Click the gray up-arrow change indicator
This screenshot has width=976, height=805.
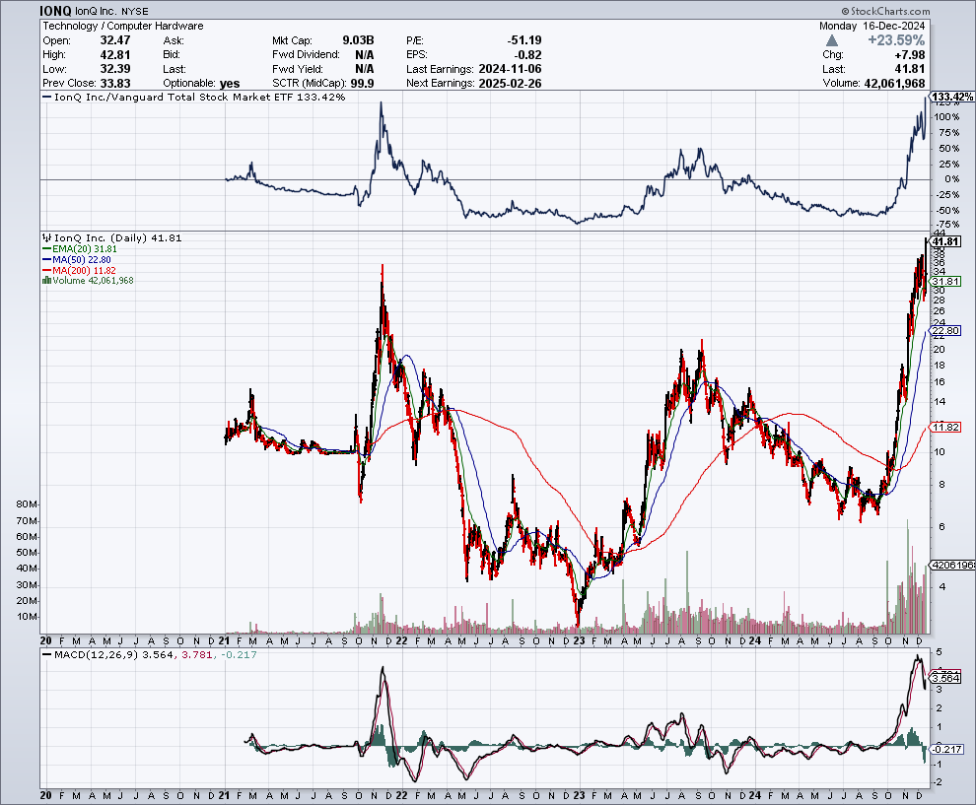[832, 40]
